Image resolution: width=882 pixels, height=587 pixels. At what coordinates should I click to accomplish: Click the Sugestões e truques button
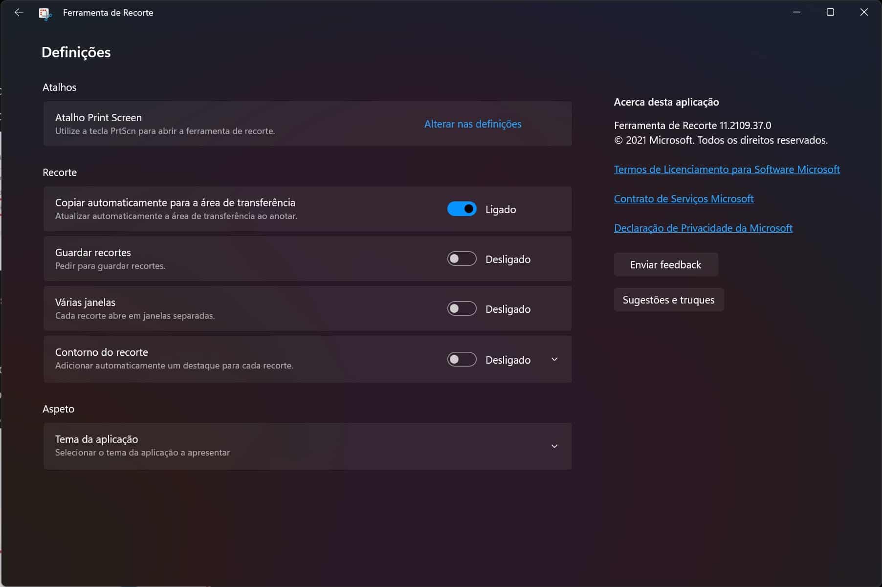(x=668, y=300)
